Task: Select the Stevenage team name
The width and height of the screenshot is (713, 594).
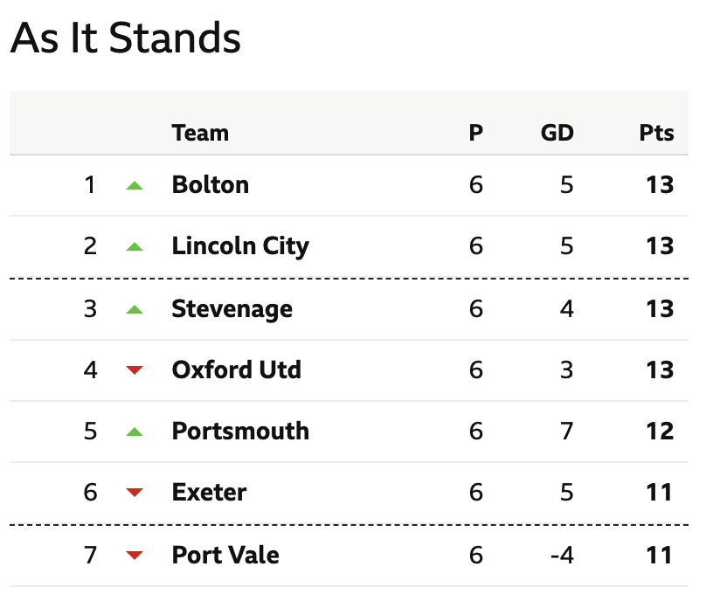Action: 232,309
